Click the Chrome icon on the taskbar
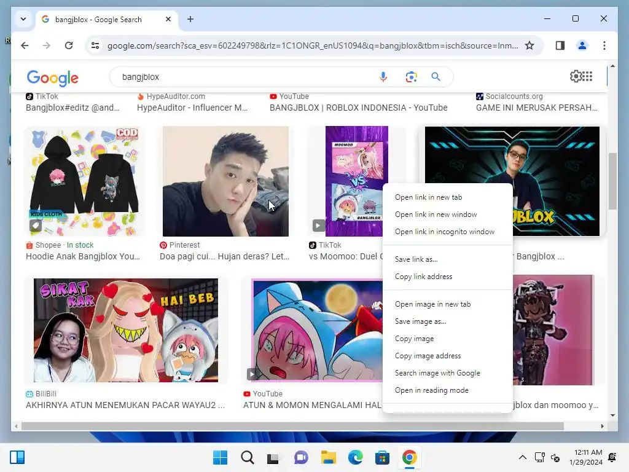 click(x=409, y=457)
